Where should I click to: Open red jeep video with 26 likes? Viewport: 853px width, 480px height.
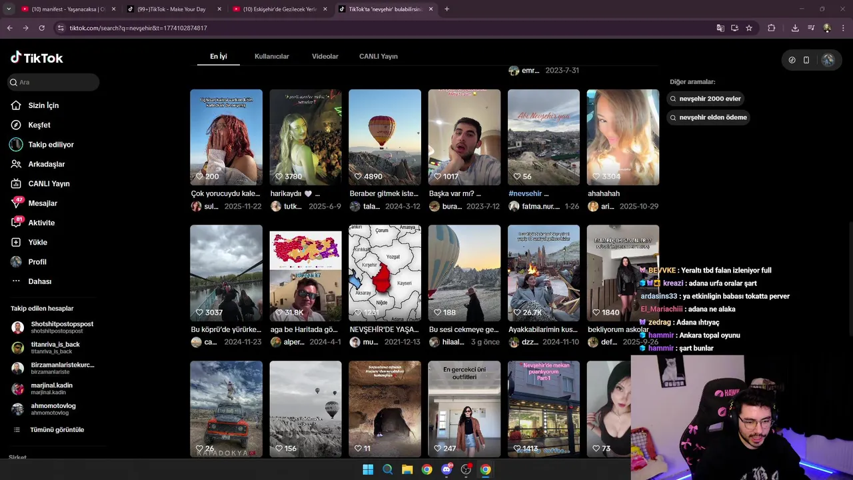226,409
